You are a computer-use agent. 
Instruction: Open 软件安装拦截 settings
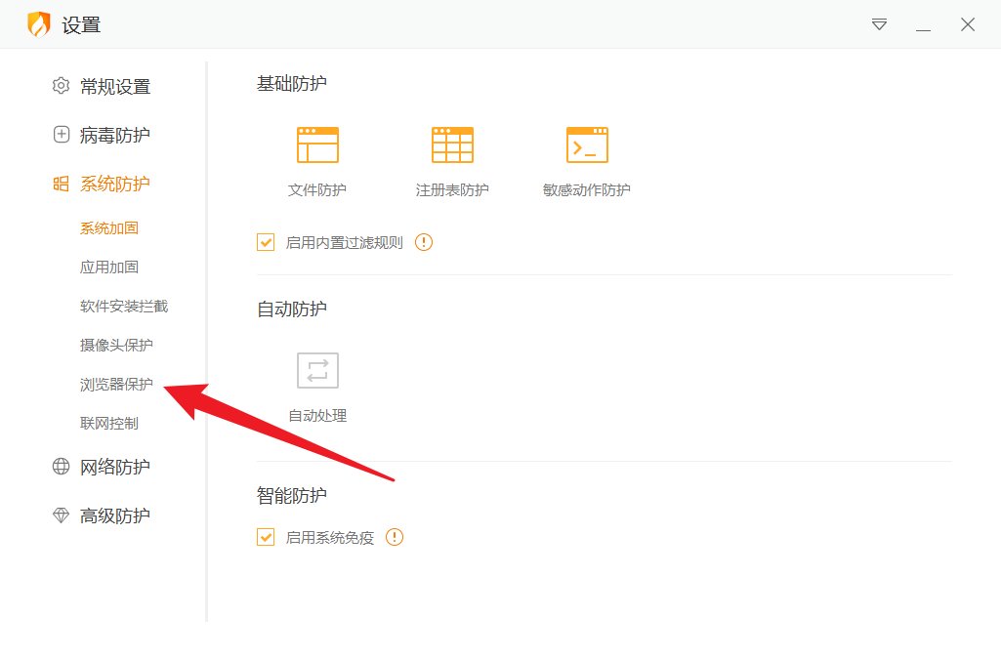(x=127, y=306)
